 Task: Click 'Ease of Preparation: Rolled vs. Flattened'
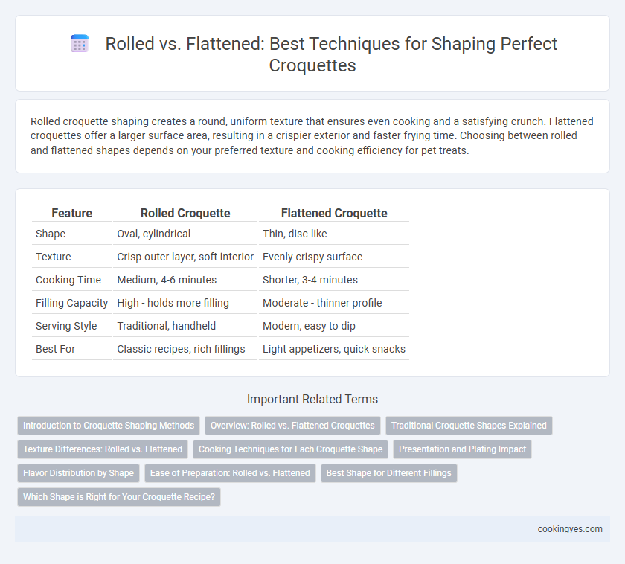click(x=230, y=473)
